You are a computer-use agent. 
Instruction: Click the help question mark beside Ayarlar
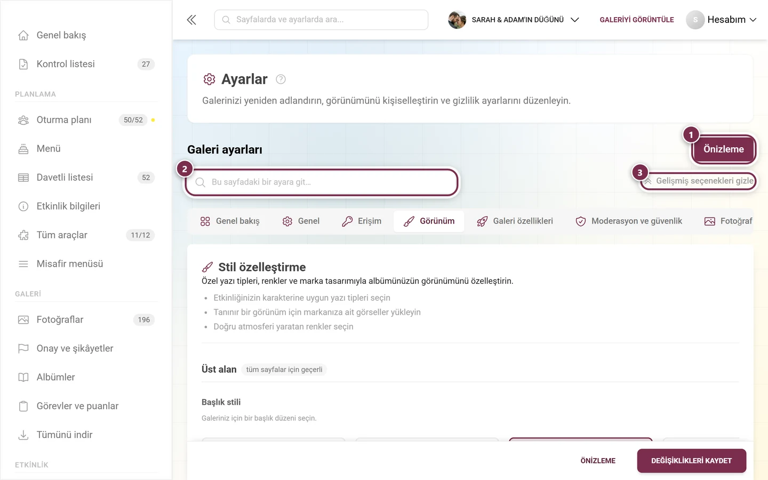281,79
